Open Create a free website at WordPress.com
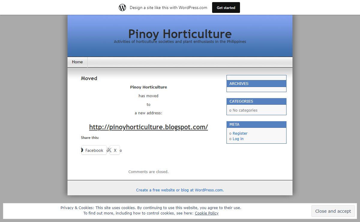 click(180, 190)
